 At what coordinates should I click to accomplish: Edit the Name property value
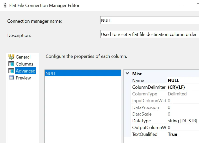pyautogui.click(x=183, y=80)
